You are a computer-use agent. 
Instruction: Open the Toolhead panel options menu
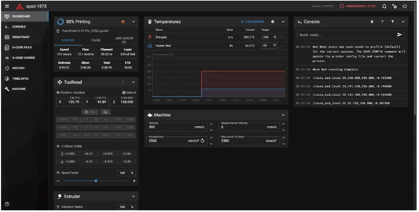point(124,82)
